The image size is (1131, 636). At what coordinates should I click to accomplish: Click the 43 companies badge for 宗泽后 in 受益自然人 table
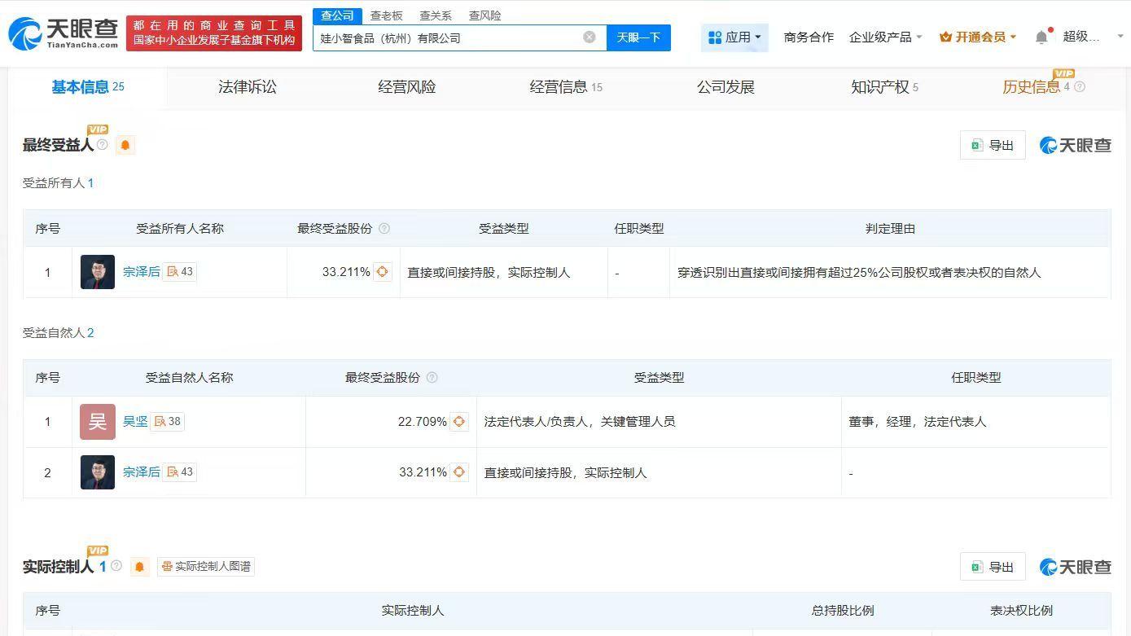click(x=180, y=472)
